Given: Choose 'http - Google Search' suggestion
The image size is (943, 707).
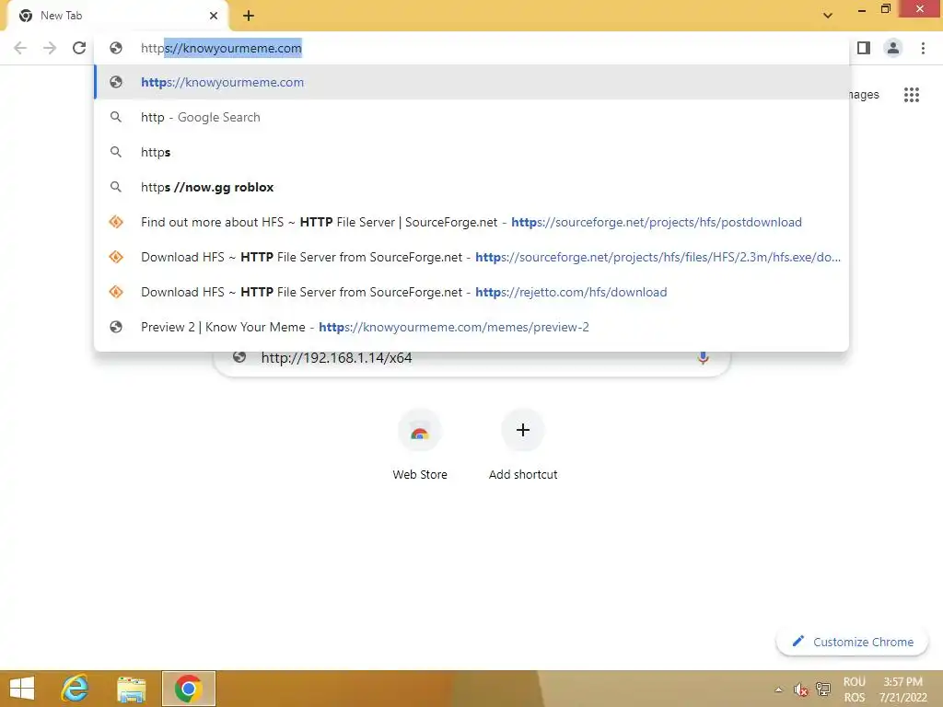Looking at the screenshot, I should (x=471, y=117).
